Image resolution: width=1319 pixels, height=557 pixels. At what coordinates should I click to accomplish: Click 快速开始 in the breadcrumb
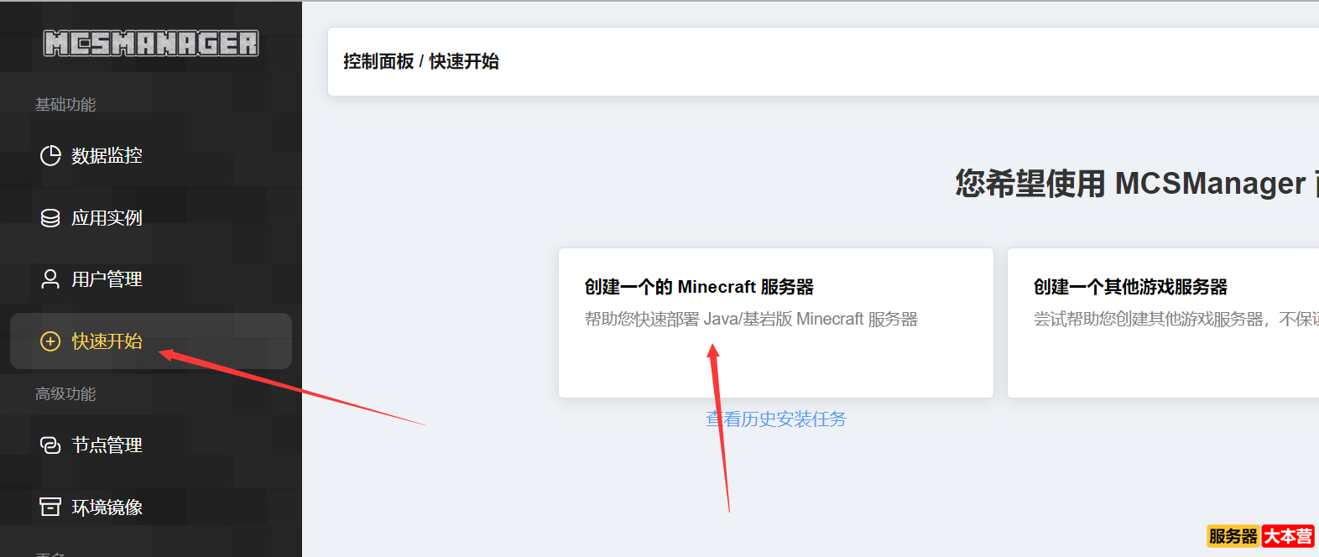tap(464, 61)
